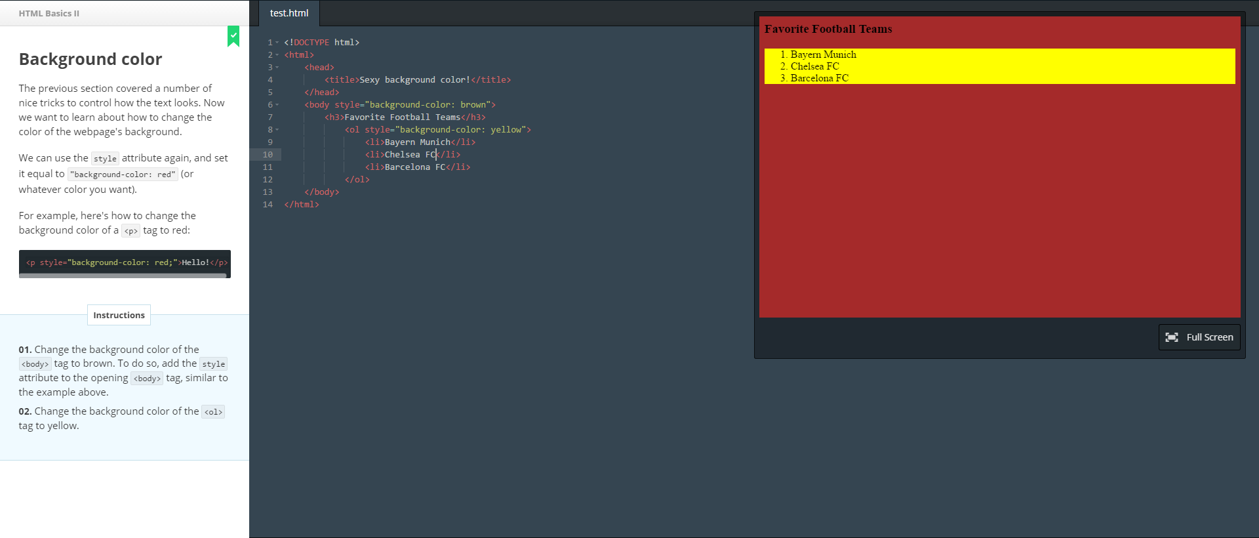The width and height of the screenshot is (1259, 538).
Task: Open the HTML Basics II course header
Action: point(49,13)
